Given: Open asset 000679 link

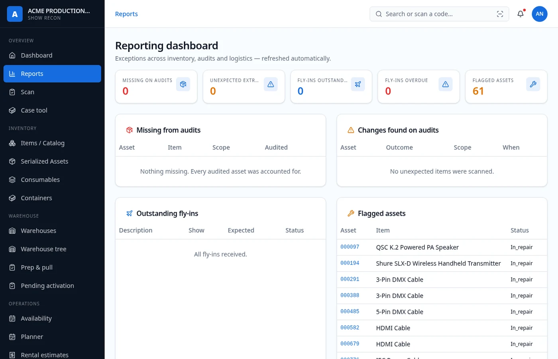Looking at the screenshot, I should click(x=350, y=344).
